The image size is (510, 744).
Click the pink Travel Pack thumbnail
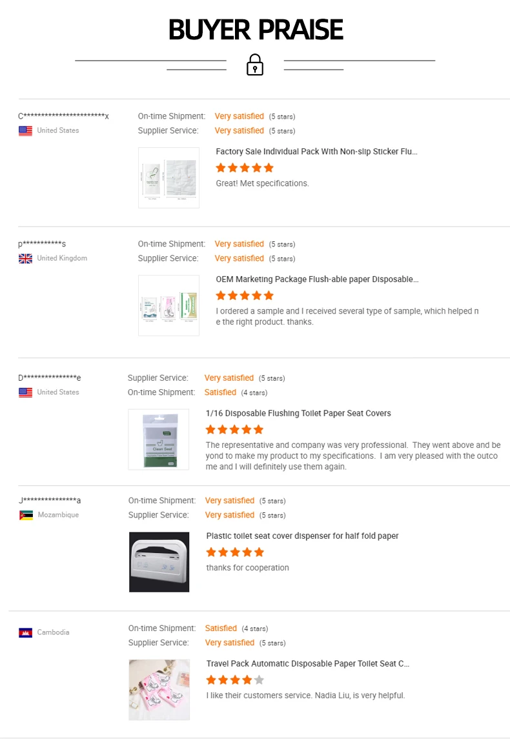point(159,690)
